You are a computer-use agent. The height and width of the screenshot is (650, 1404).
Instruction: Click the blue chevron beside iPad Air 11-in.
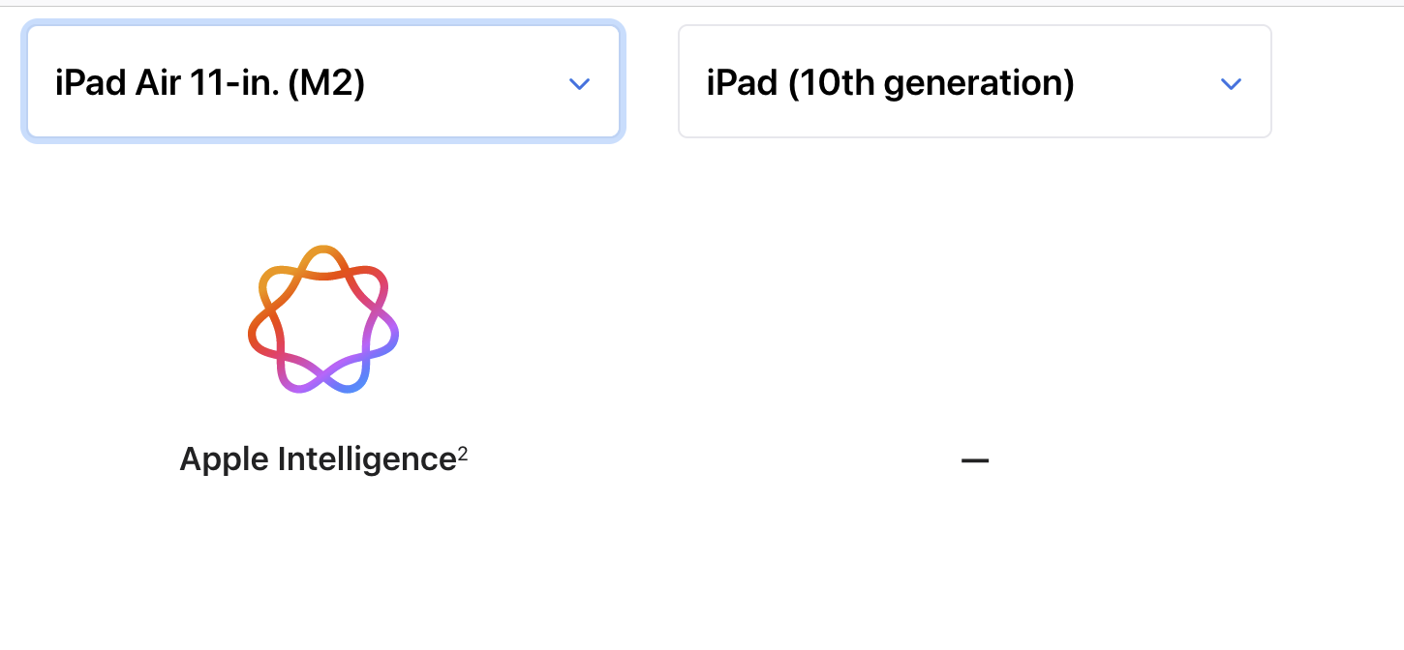coord(579,84)
